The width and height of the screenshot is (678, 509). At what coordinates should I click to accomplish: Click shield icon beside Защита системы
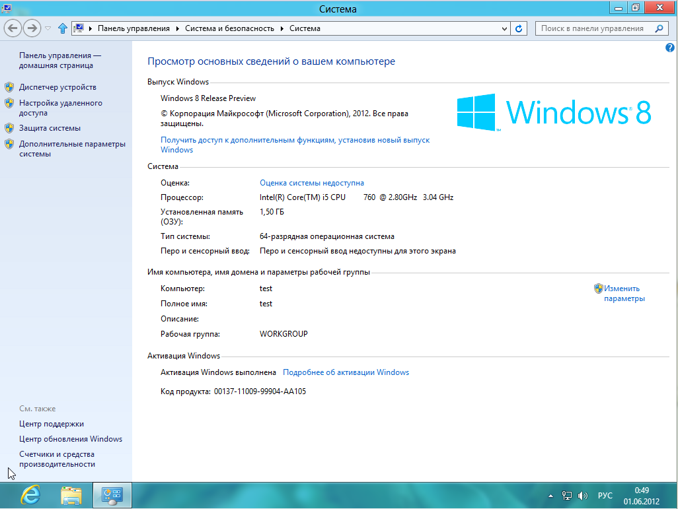9,128
